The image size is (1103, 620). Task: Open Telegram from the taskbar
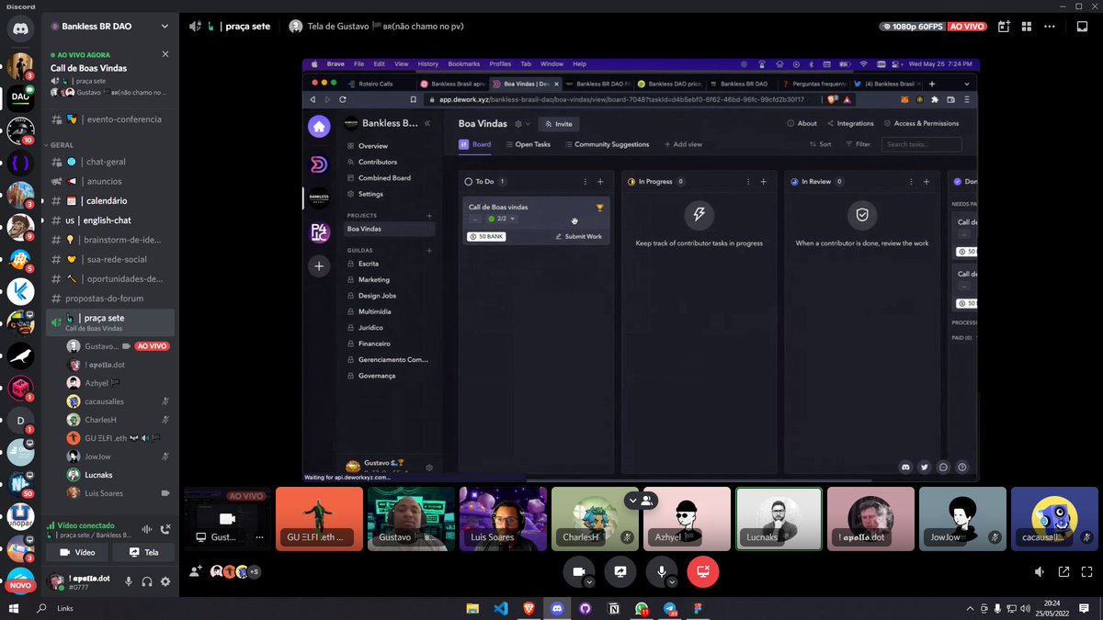[670, 608]
